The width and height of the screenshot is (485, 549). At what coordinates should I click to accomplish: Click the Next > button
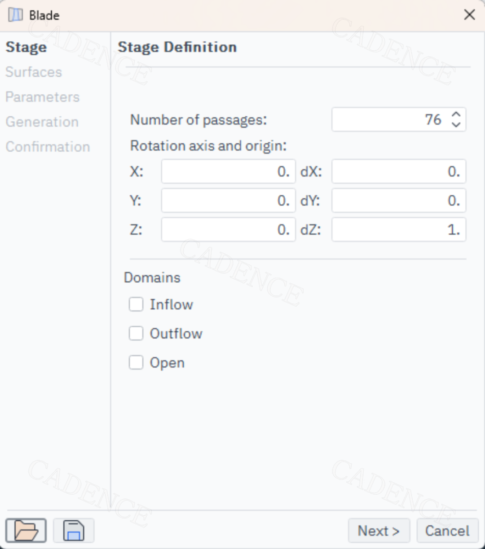(379, 531)
